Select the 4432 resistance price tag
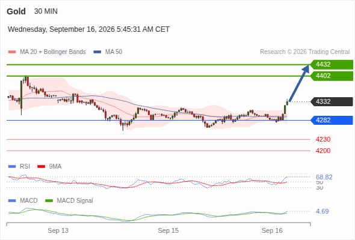Viewport: 355px width, 240px height. [x=332, y=65]
